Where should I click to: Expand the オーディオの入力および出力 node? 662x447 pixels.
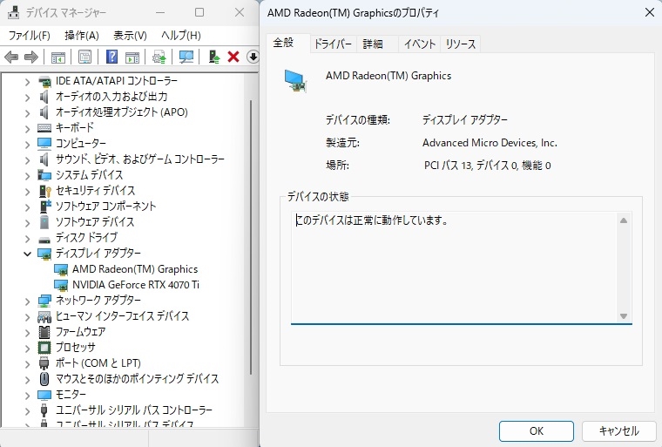coord(28,98)
